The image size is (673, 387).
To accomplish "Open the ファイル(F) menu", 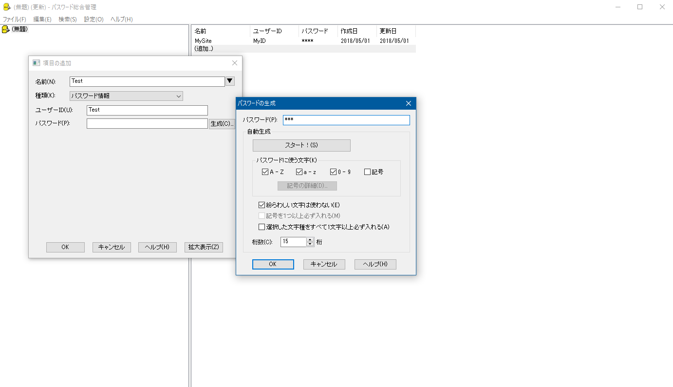I will [x=15, y=19].
